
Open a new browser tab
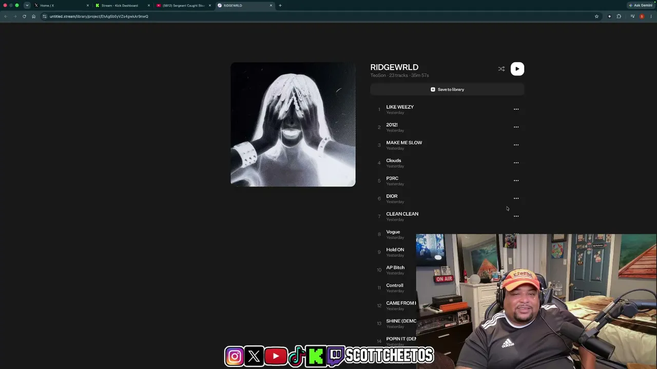tap(280, 6)
